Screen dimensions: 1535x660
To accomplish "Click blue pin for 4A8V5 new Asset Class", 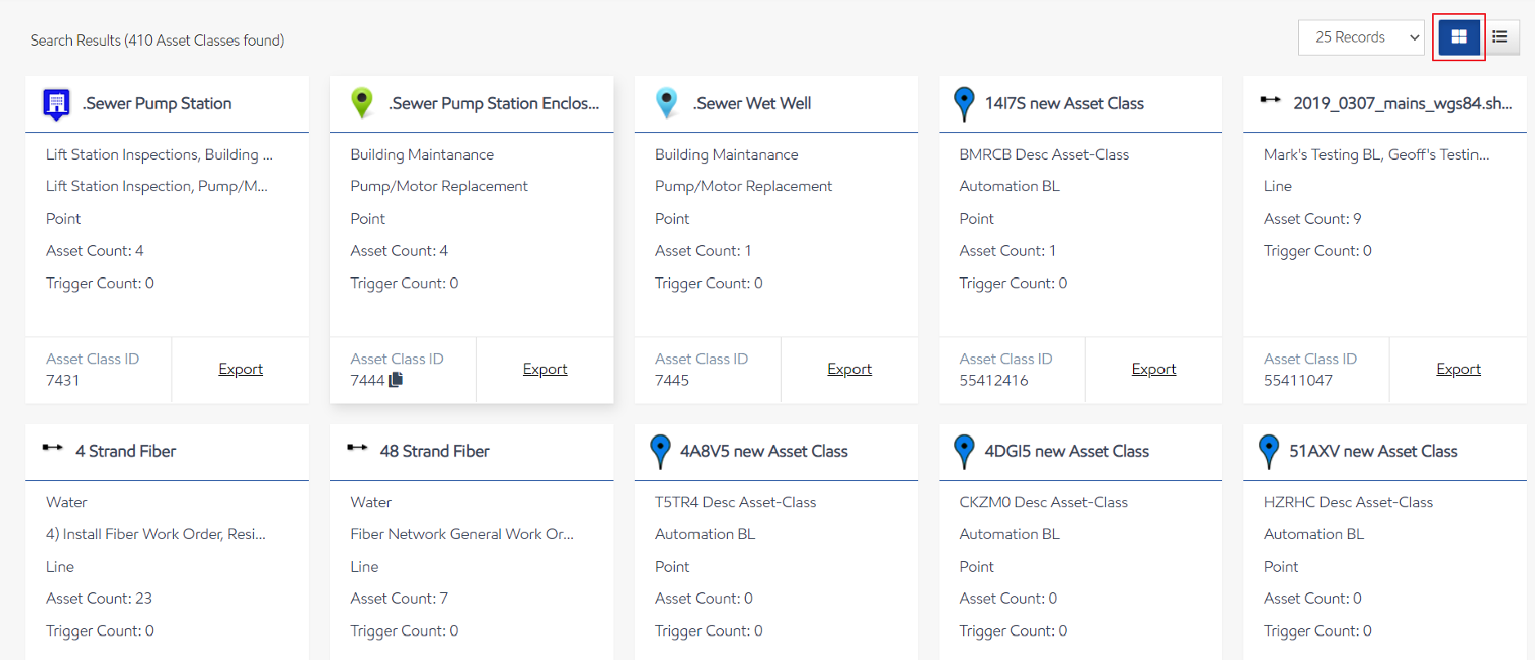I will pyautogui.click(x=660, y=451).
